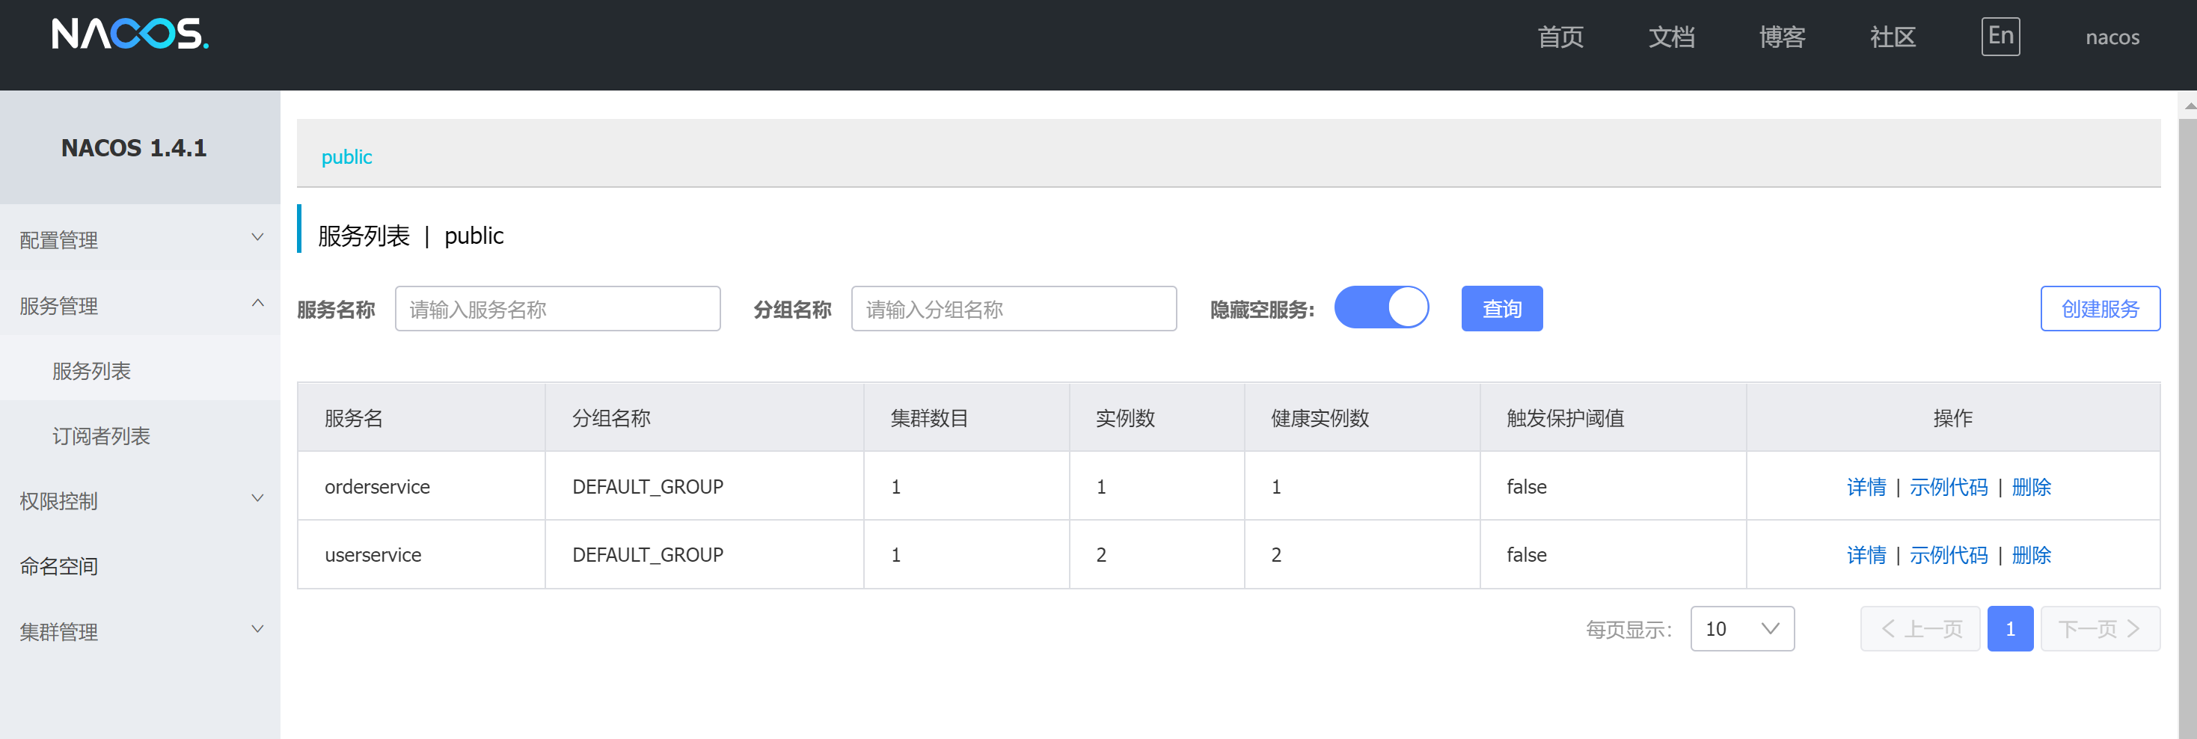Viewport: 2197px width, 739px height.
Task: Click the 创建服务 button
Action: pos(2099,309)
